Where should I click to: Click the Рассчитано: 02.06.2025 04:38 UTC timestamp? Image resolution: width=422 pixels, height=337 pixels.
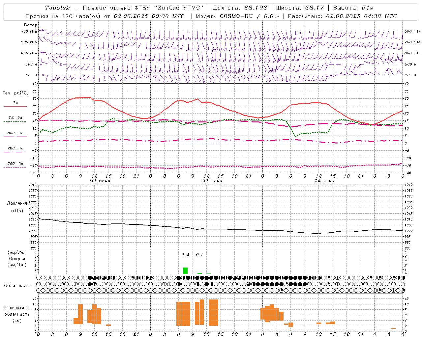[x=342, y=16]
